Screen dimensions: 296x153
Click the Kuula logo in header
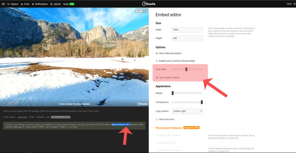click(x=148, y=4)
